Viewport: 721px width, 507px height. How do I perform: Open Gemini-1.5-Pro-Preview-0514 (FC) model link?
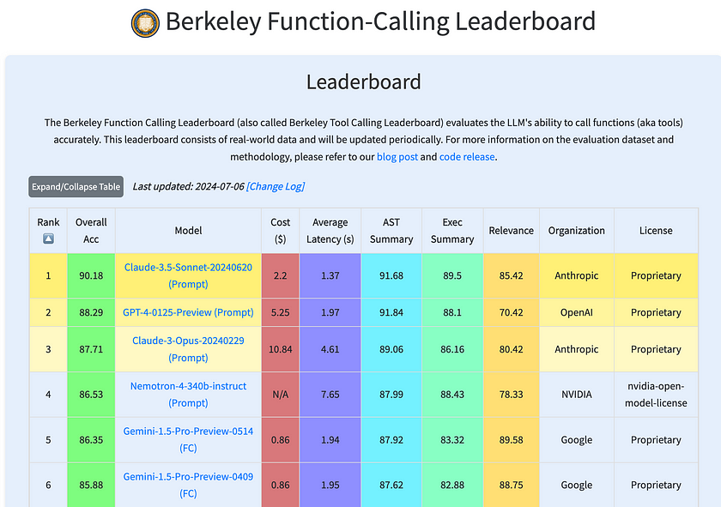pyautogui.click(x=188, y=440)
